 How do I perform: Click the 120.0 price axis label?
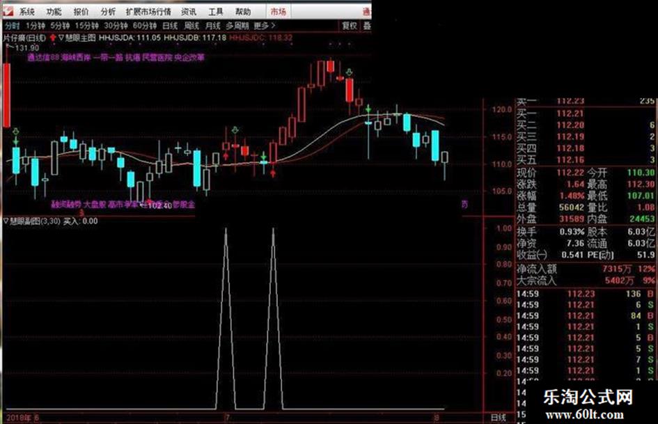pos(502,109)
